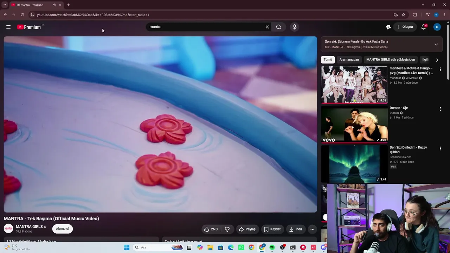Open a new browser tab

tap(68, 5)
